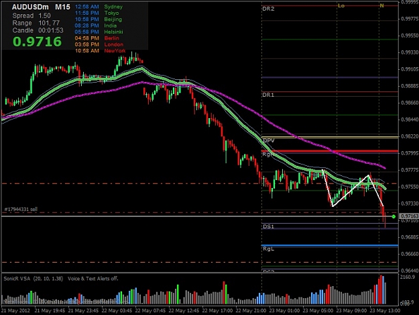Click the Voice & Text Alerts off text
419x315 pixels.
(93, 279)
